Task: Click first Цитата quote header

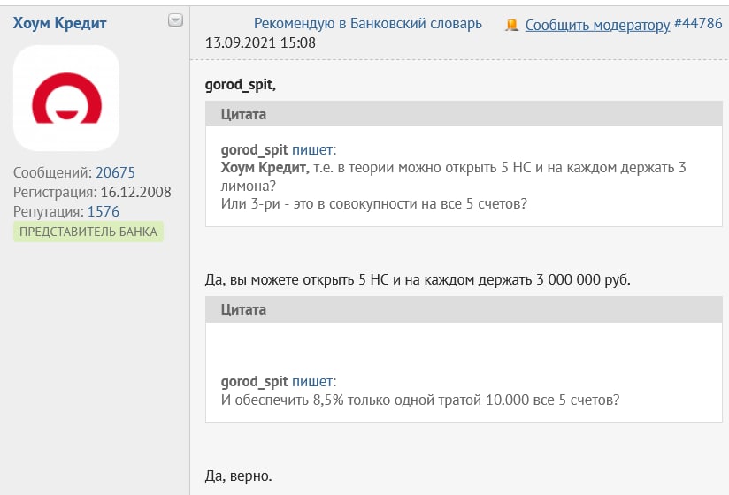Action: click(464, 114)
